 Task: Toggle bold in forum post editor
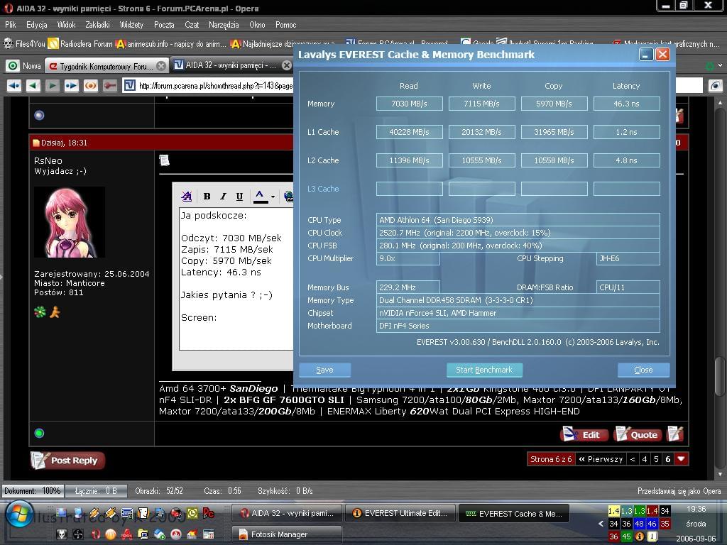coord(207,197)
